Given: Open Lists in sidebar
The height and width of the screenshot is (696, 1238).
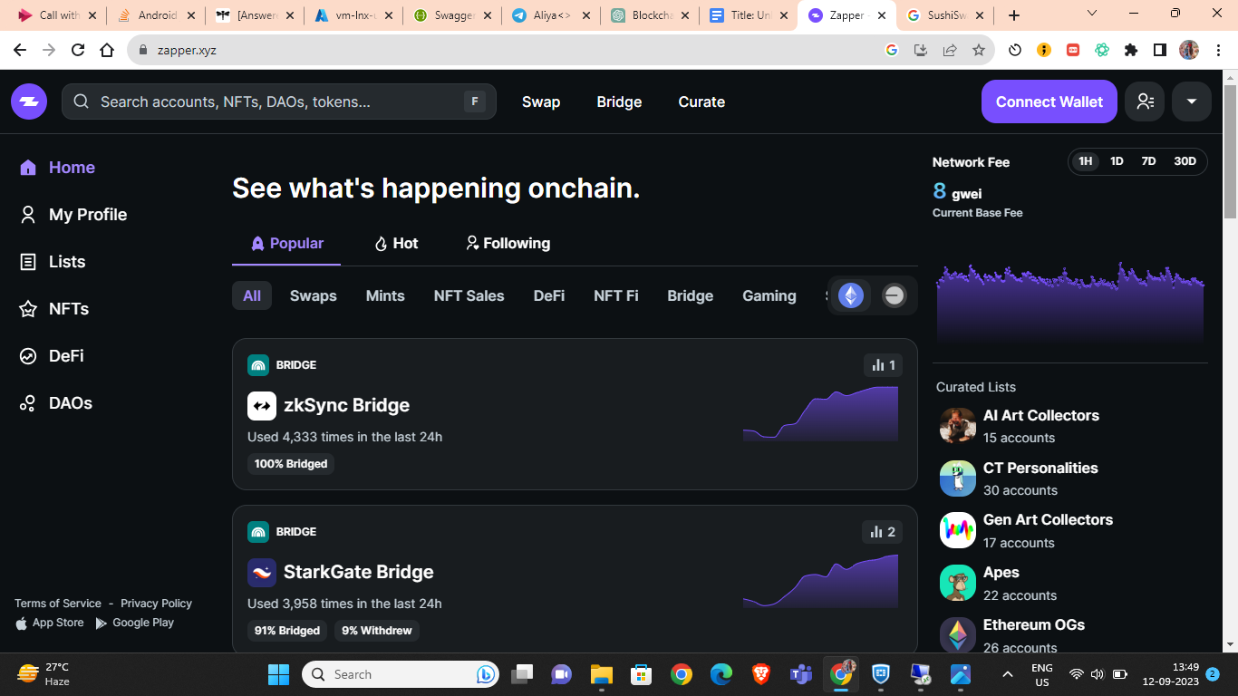Looking at the screenshot, I should click(53, 262).
